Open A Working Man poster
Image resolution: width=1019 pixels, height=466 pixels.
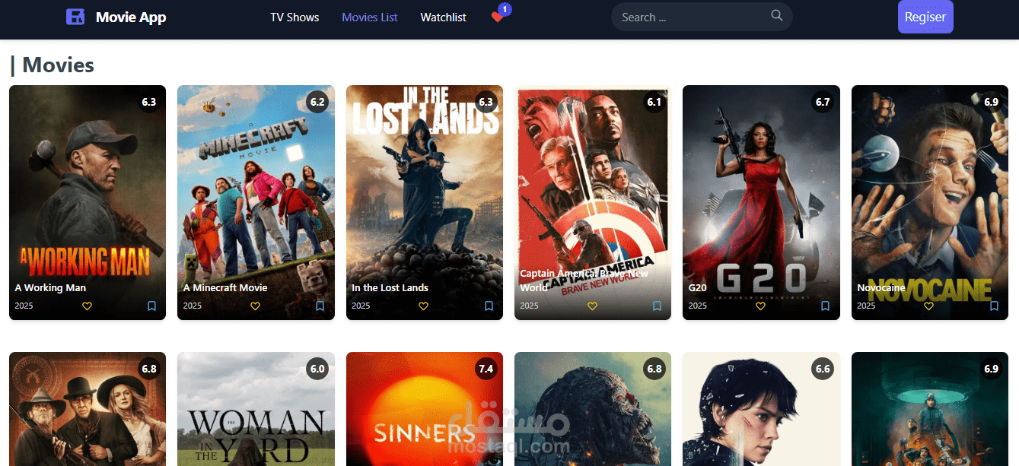click(x=88, y=202)
